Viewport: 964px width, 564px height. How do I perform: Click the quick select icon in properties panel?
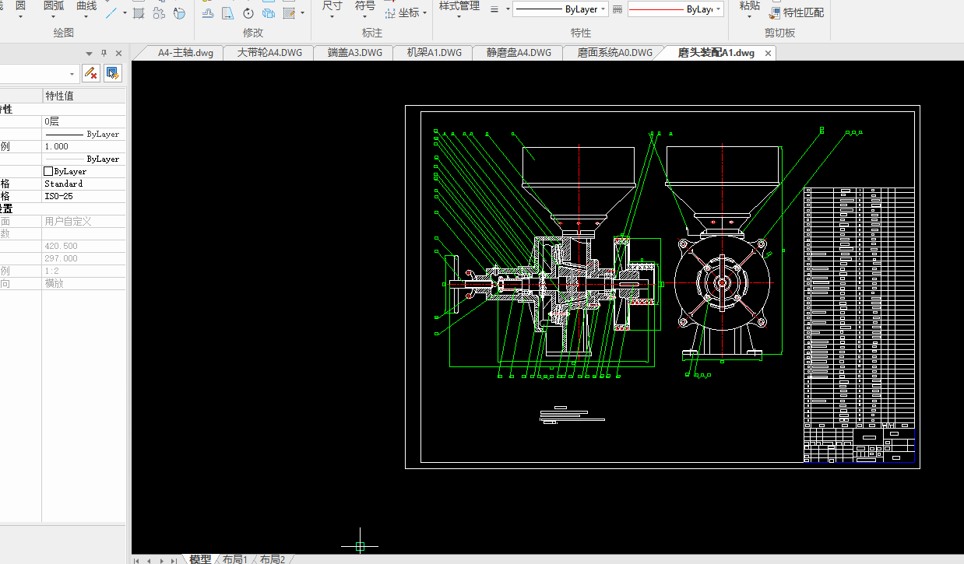112,73
